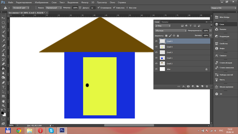The image size is (238, 134).
Task: Select the Zoom magnifier tool
Action: pyautogui.click(x=3, y=106)
